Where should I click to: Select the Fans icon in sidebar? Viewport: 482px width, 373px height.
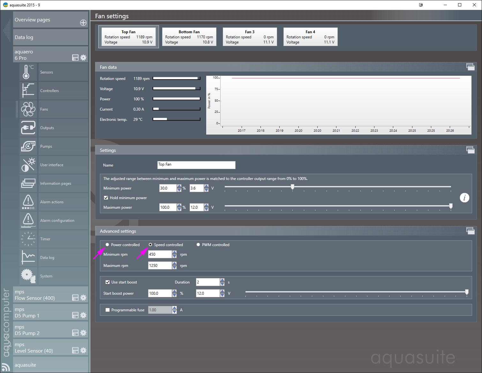[x=28, y=109]
